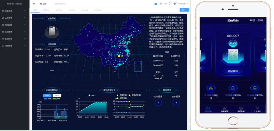Image resolution: width=274 pixels, height=131 pixels.
Task: Open the blue 更多 dropdown button
Action: 184,10
